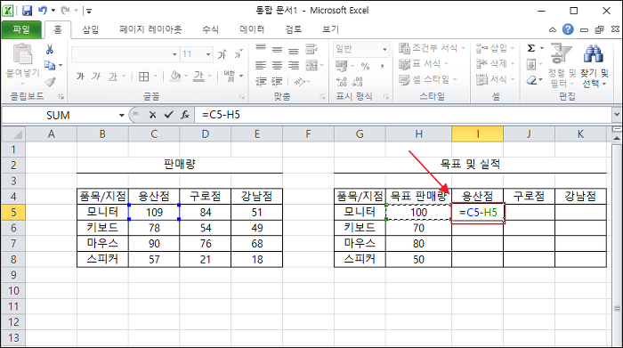Open the fill color dropdown arrow
Viewport: 623px width, 348px height.
coord(185,76)
